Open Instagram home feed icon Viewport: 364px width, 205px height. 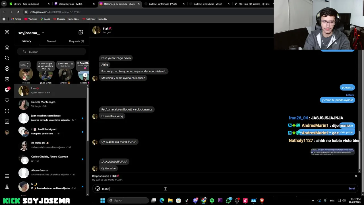click(7, 47)
